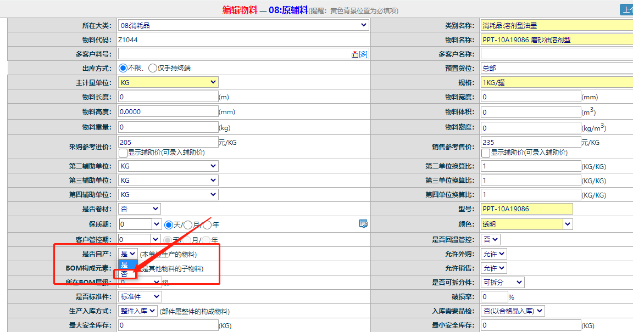Viewport: 633px width, 332px height.
Task: Click the 规格 input field
Action: [x=556, y=82]
